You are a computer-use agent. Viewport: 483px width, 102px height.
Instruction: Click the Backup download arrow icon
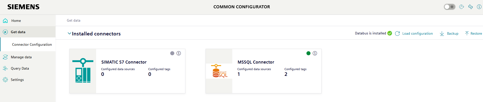tap(442, 33)
